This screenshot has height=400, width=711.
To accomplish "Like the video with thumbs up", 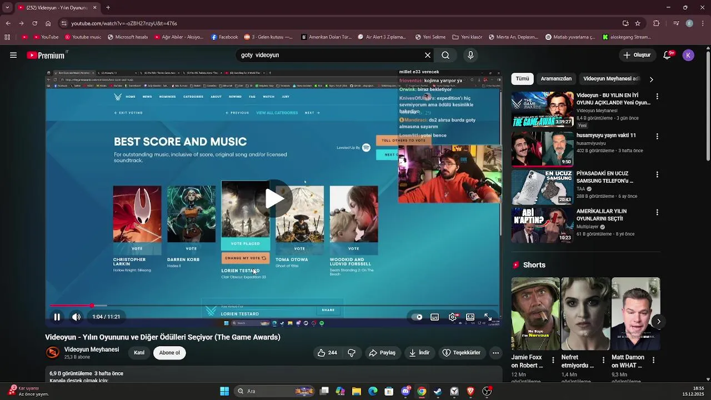I will pos(327,353).
